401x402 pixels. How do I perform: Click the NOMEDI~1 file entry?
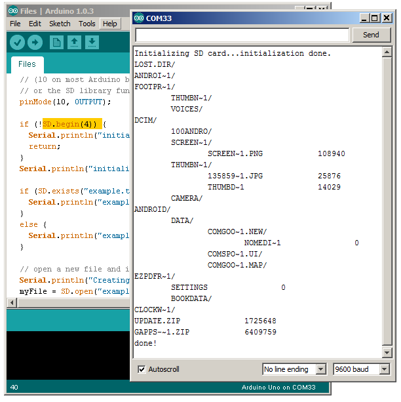pyautogui.click(x=262, y=243)
